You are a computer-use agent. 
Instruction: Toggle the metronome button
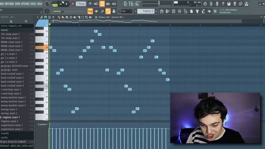(90, 4)
